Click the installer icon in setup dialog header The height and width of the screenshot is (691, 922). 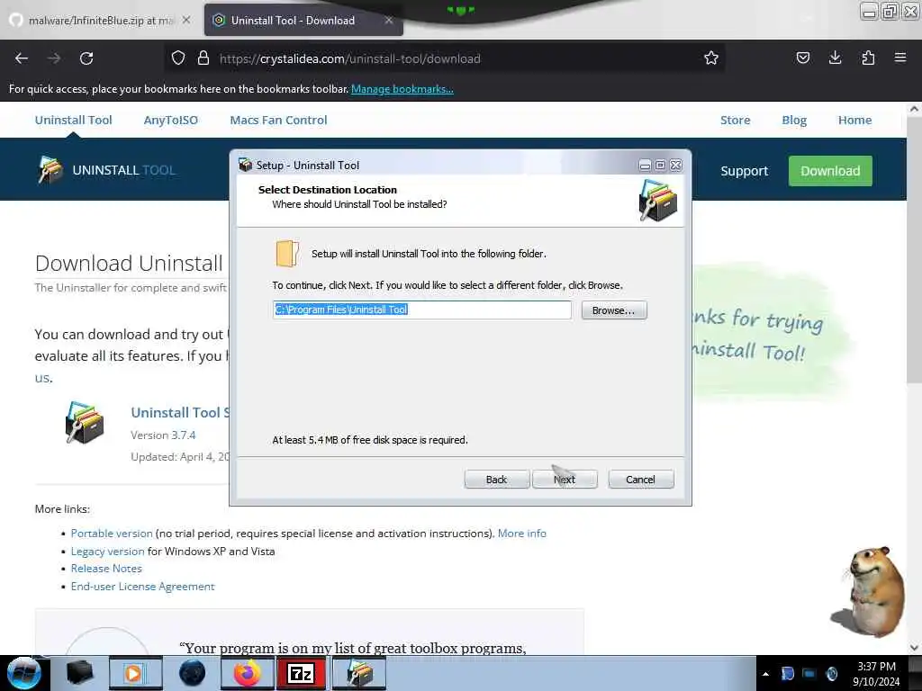(658, 201)
